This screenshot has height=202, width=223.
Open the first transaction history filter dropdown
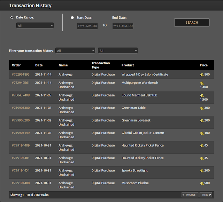(75, 50)
